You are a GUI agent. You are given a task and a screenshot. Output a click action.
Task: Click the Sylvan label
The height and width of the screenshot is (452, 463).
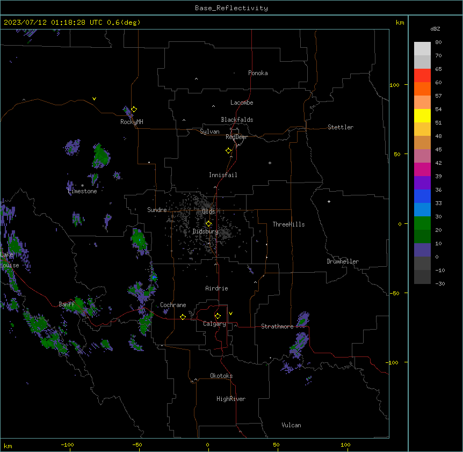tap(209, 132)
